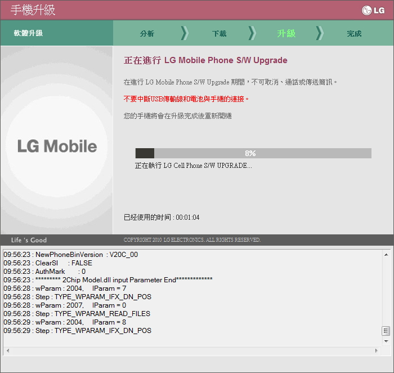Click the Life's Good slogan
Screen dimensions: 394x373
[29, 240]
